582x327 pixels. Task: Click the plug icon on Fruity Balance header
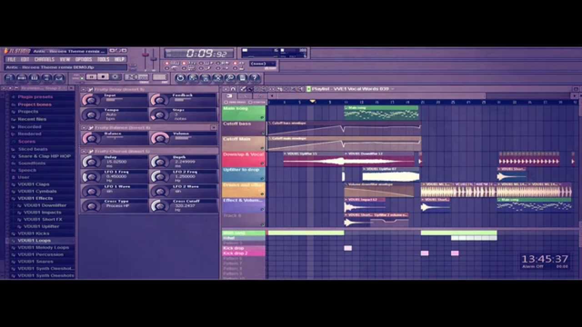pyautogui.click(x=90, y=128)
